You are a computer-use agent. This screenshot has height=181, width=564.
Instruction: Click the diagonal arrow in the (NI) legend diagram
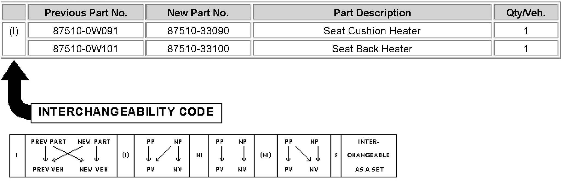point(303,154)
